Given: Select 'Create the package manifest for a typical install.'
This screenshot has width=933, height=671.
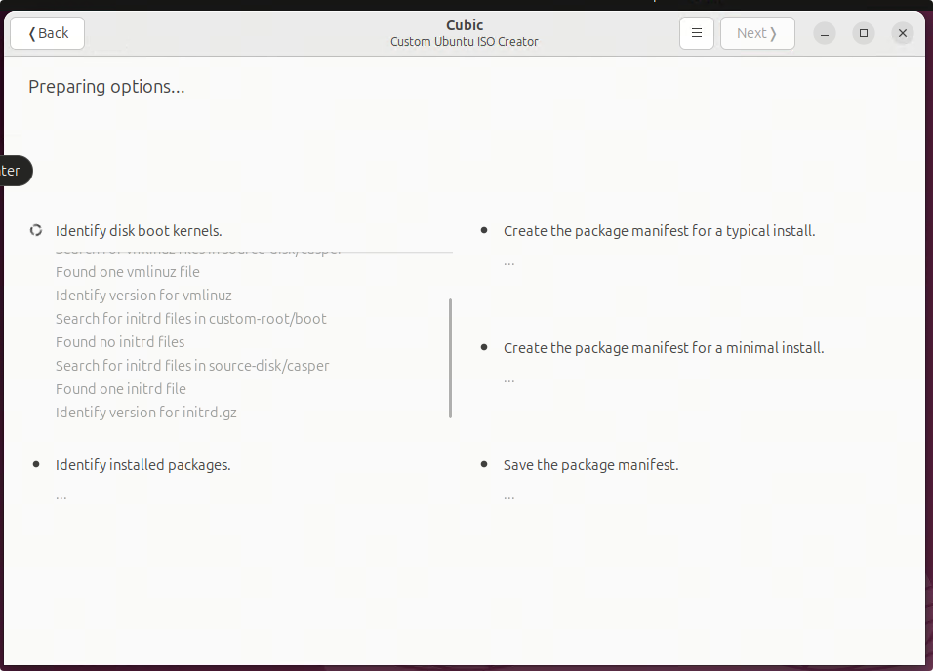Looking at the screenshot, I should (660, 231).
